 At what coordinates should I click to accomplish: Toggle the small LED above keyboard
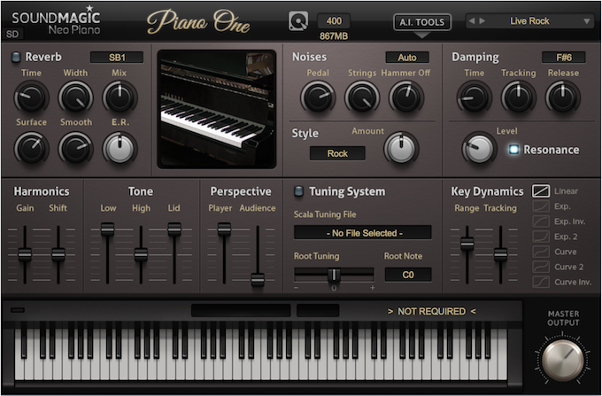18,309
